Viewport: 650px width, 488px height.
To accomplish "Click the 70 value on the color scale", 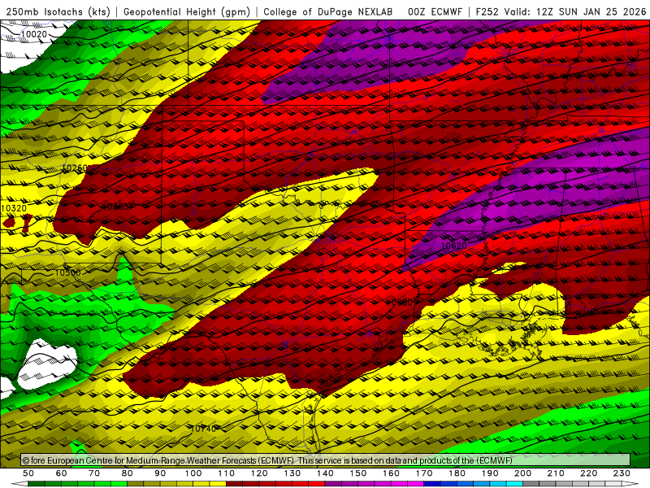I will click(94, 473).
